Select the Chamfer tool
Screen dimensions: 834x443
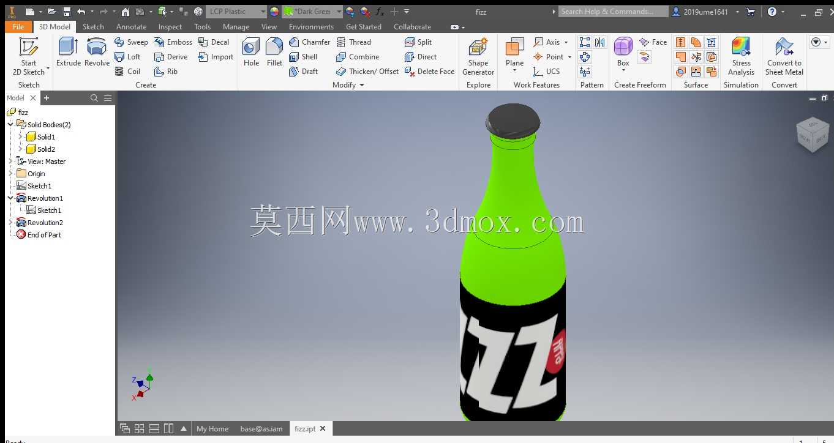309,42
